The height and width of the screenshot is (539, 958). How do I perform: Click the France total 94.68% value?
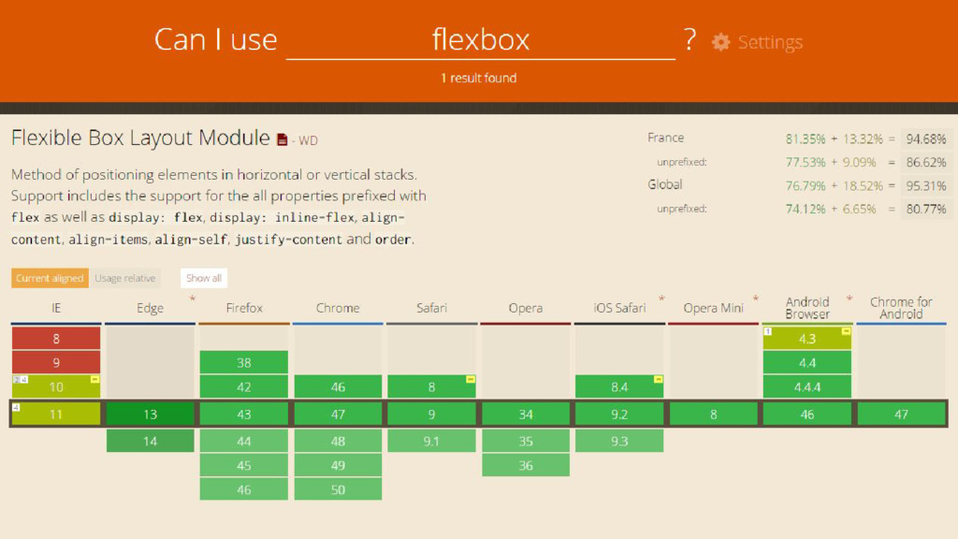(925, 138)
